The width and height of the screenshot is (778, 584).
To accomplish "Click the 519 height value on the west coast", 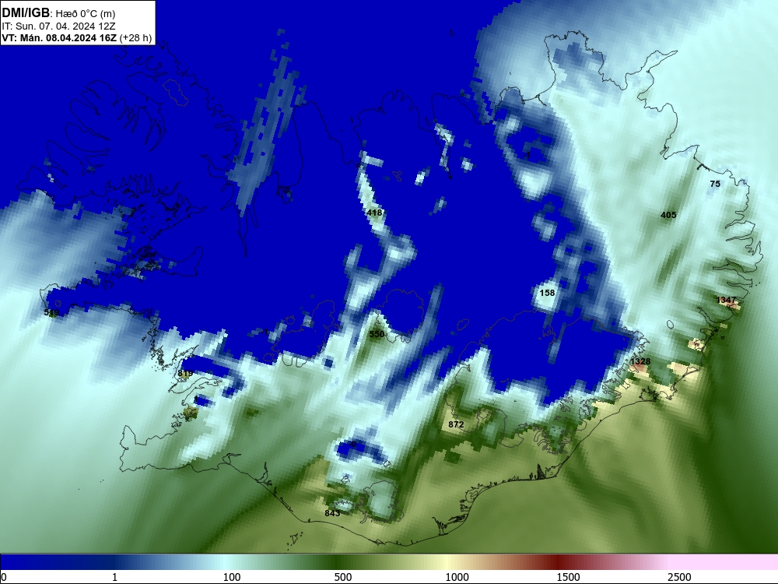I will 51,312.
